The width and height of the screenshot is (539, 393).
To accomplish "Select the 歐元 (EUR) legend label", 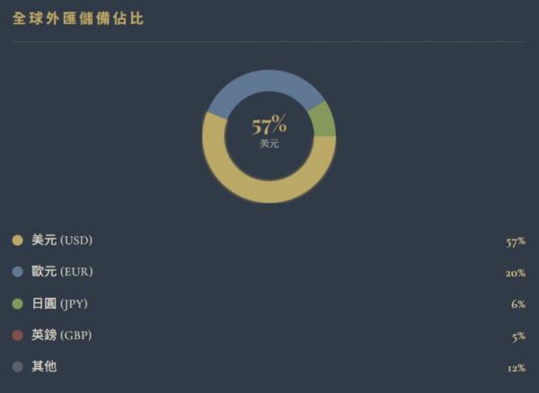I will click(x=62, y=272).
